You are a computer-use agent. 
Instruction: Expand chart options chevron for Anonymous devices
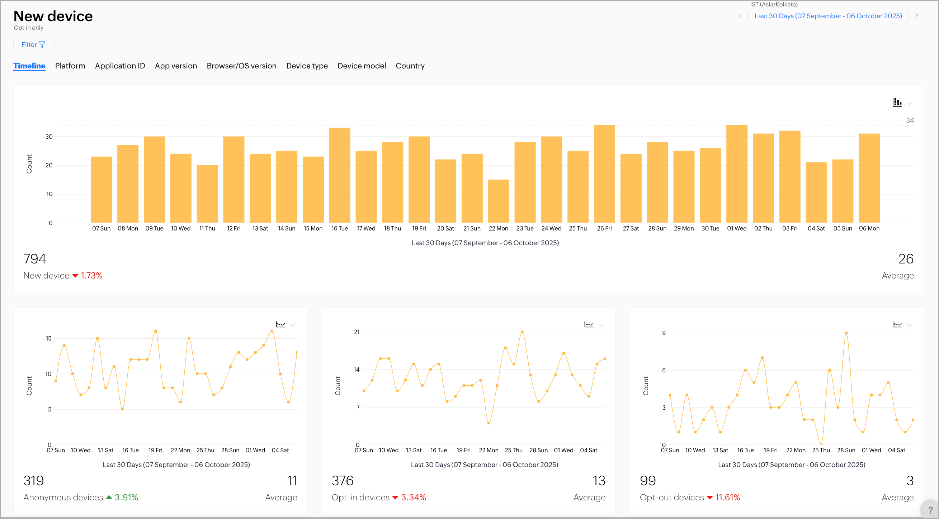click(293, 325)
